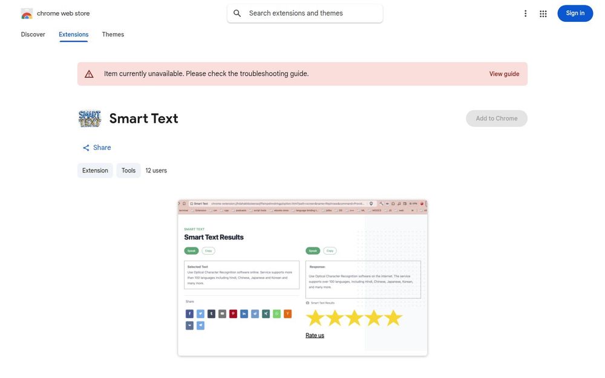Click the Smart Text extension logo
The height and width of the screenshot is (378, 605).
click(x=90, y=119)
